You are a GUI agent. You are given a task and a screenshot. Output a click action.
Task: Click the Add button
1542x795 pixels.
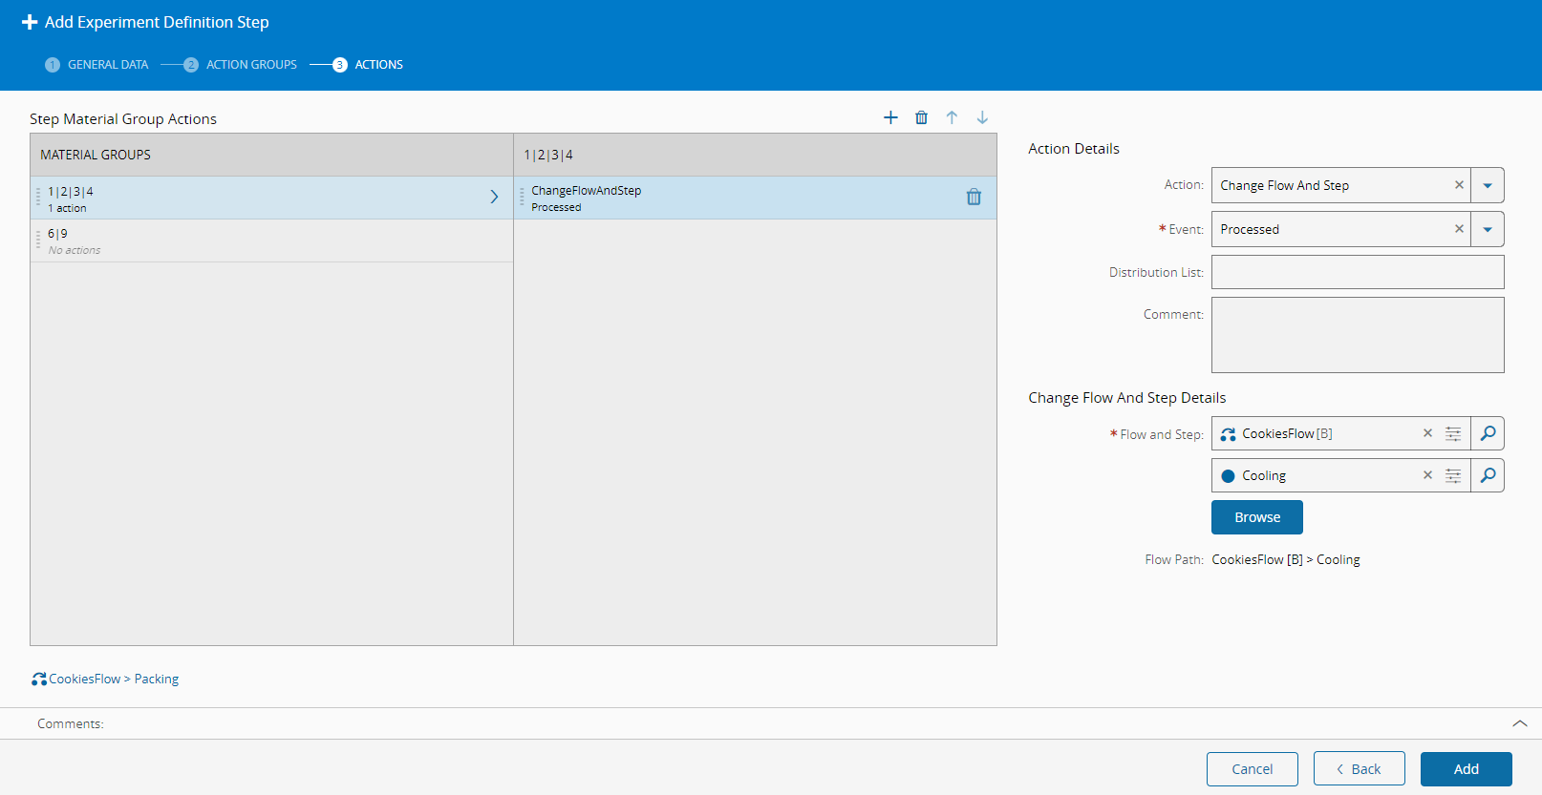[x=1466, y=769]
